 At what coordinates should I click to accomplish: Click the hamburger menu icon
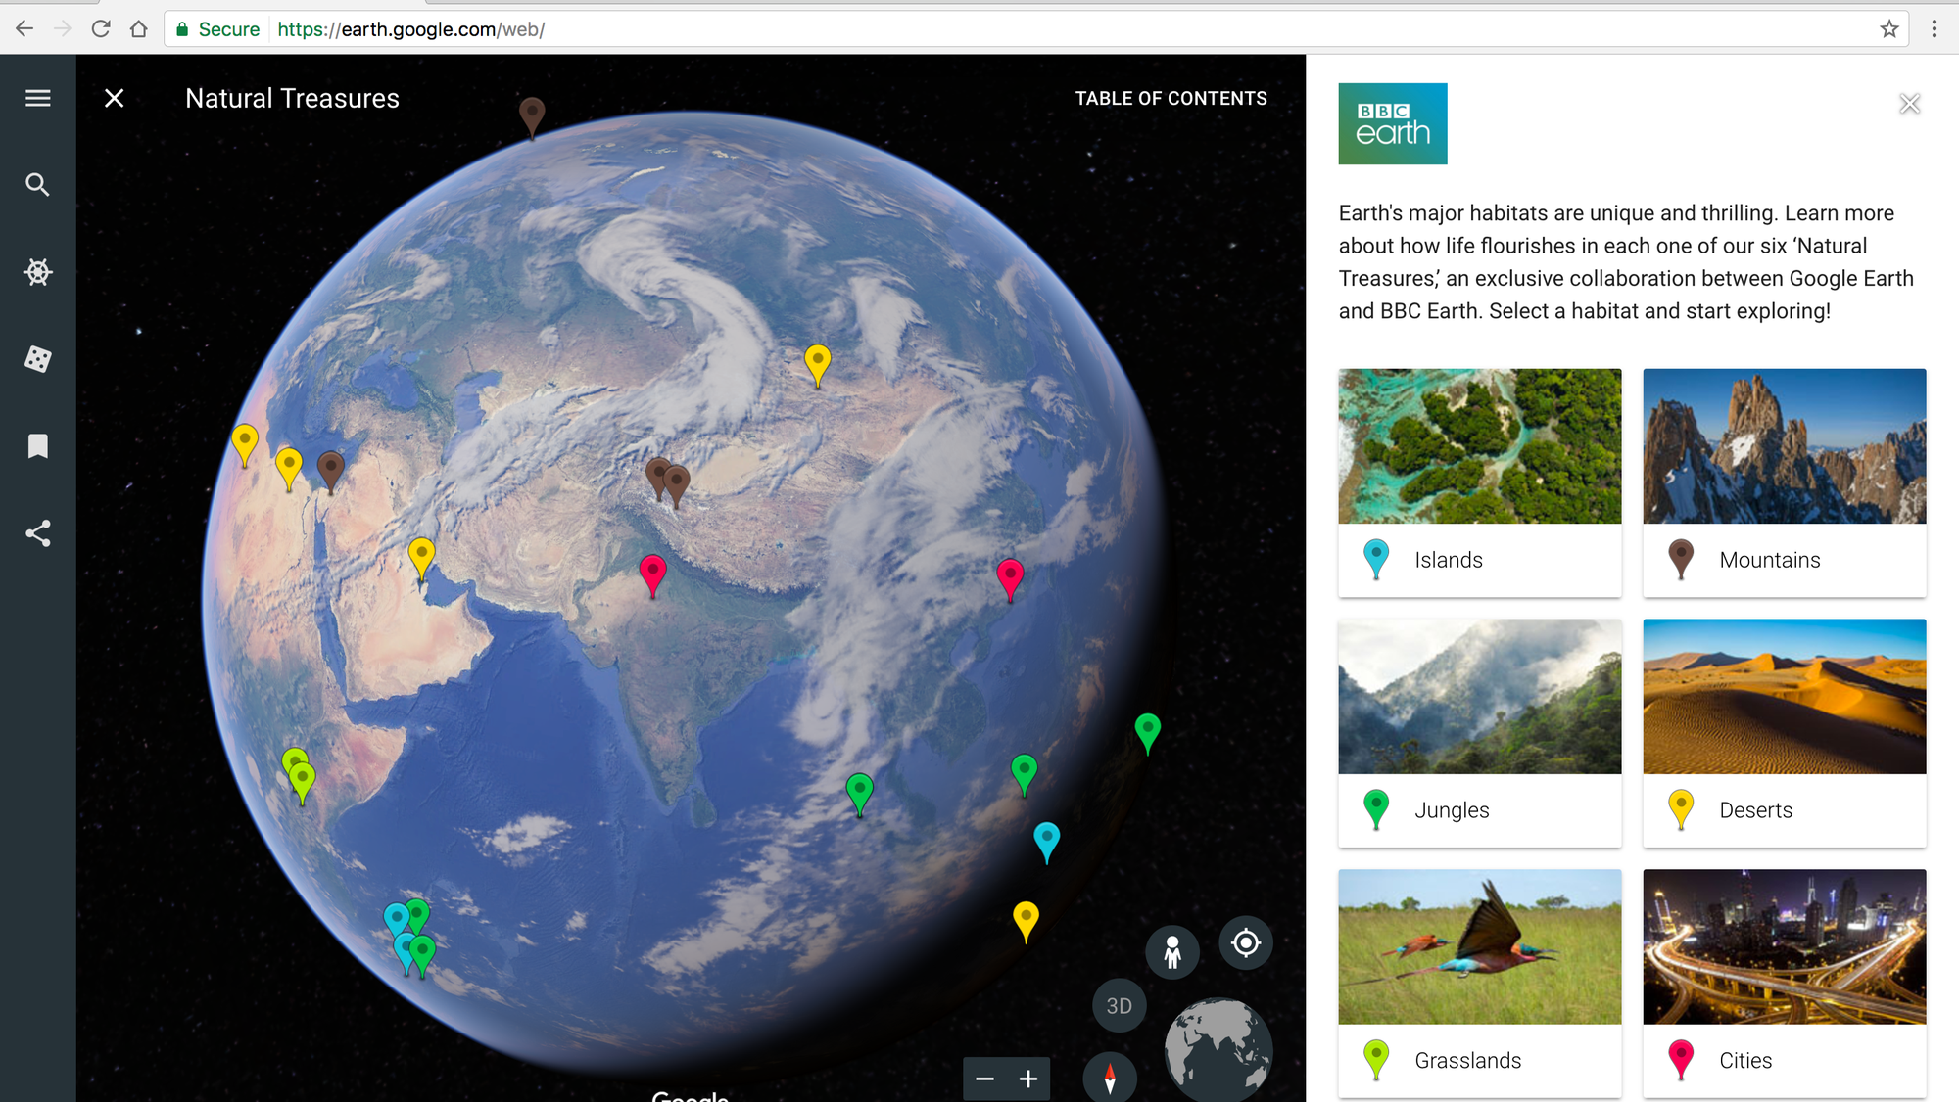[37, 98]
